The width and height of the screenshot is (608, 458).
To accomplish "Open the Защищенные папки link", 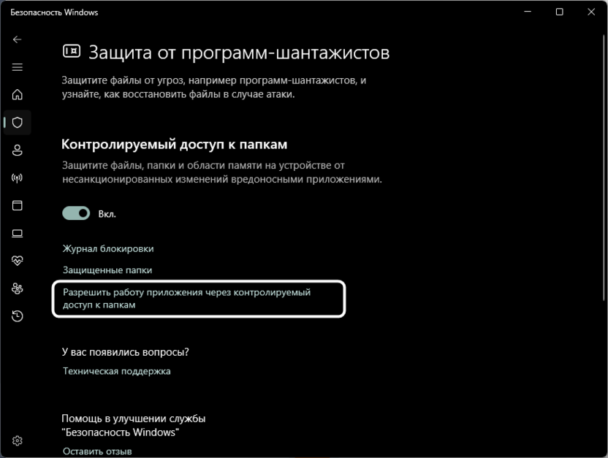I will pos(107,270).
